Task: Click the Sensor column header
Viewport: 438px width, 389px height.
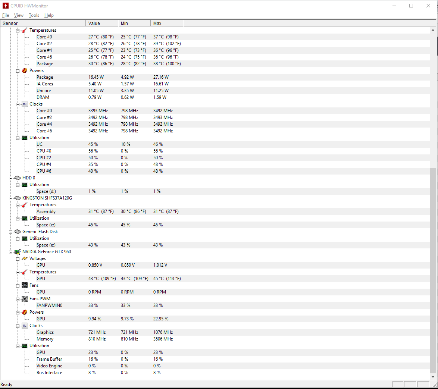Action: click(43, 23)
